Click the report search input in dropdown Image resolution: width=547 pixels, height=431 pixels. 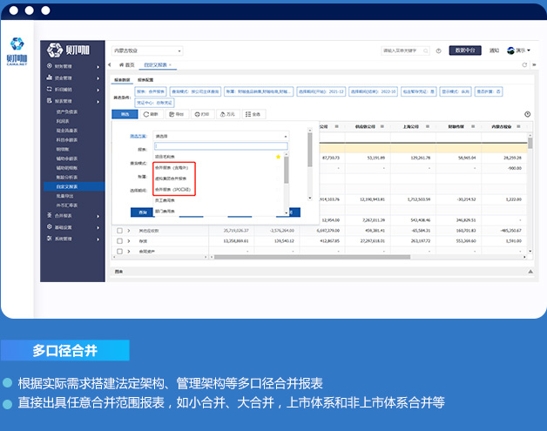(x=221, y=146)
